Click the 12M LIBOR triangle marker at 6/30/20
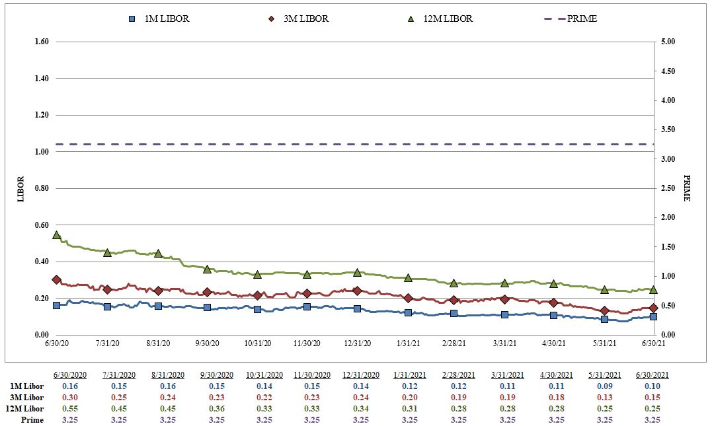Screen dimensions: 712x426 pyautogui.click(x=57, y=234)
